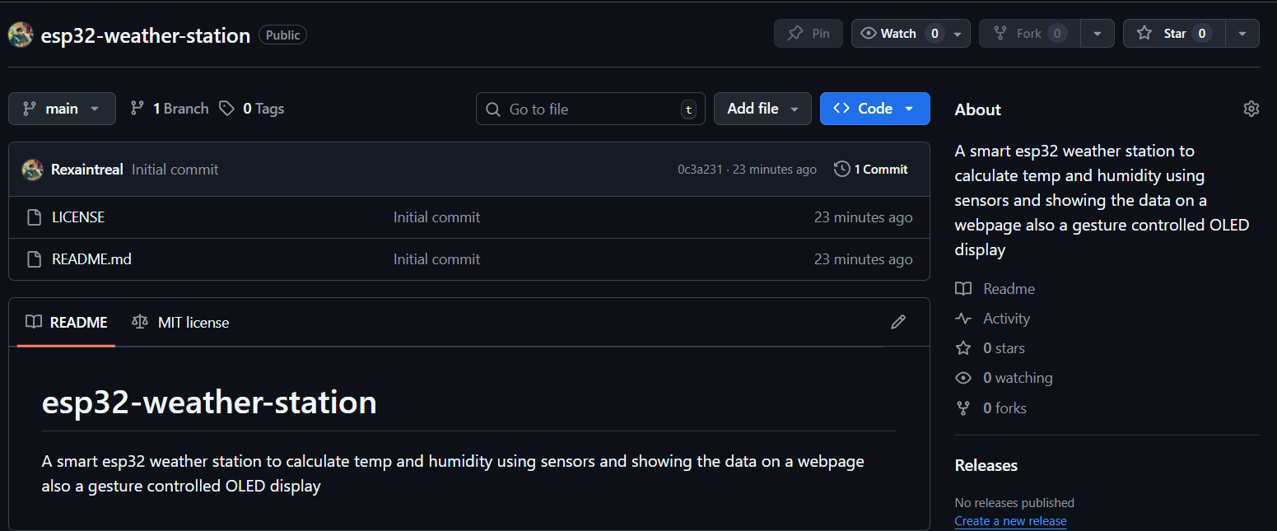The height and width of the screenshot is (531, 1277).
Task: Expand the Add file dropdown
Action: point(762,109)
